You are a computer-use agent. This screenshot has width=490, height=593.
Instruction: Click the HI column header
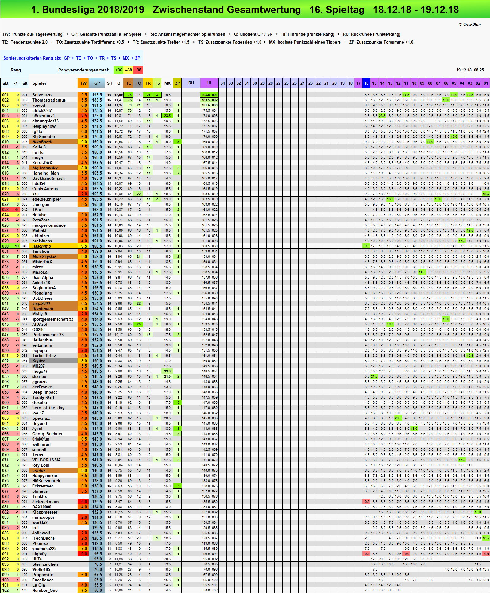coord(209,83)
